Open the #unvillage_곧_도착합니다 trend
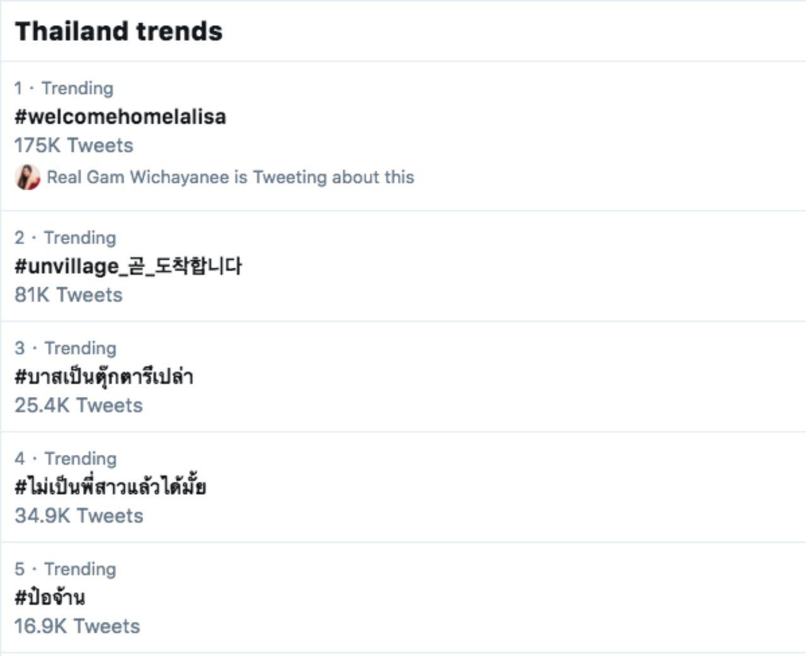 point(128,266)
